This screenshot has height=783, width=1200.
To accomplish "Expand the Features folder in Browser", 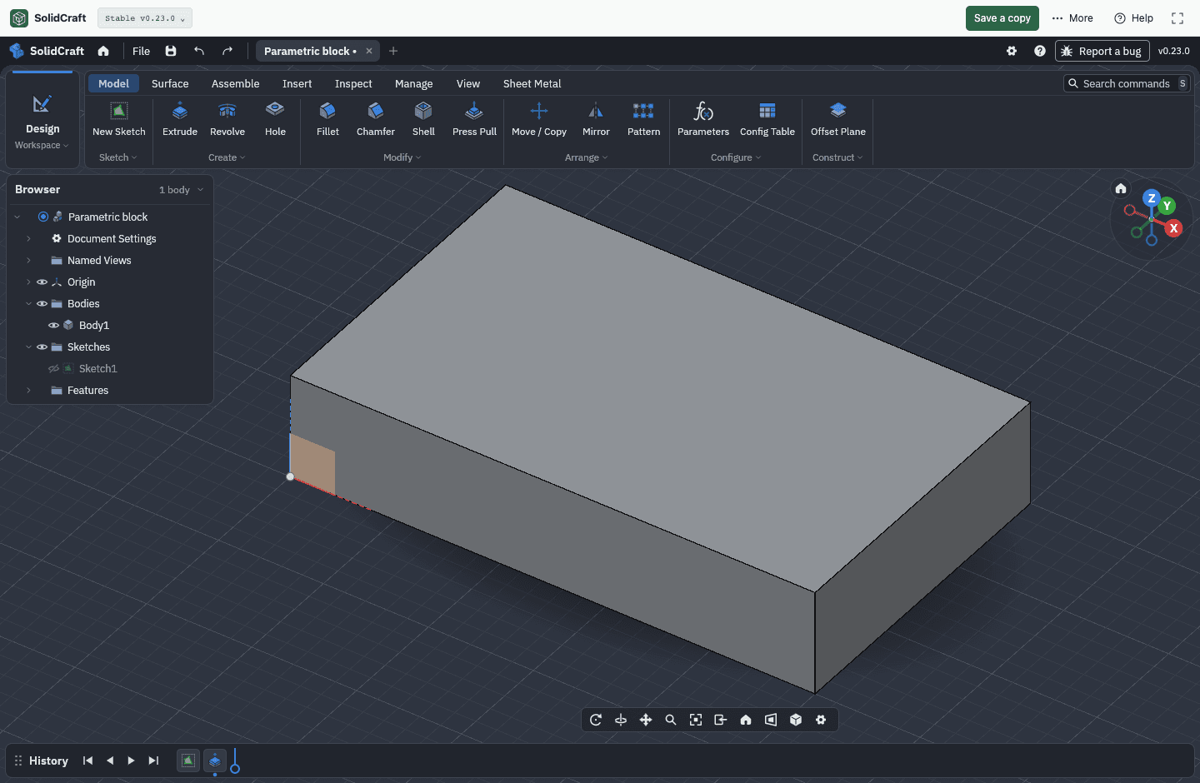I will (x=28, y=391).
